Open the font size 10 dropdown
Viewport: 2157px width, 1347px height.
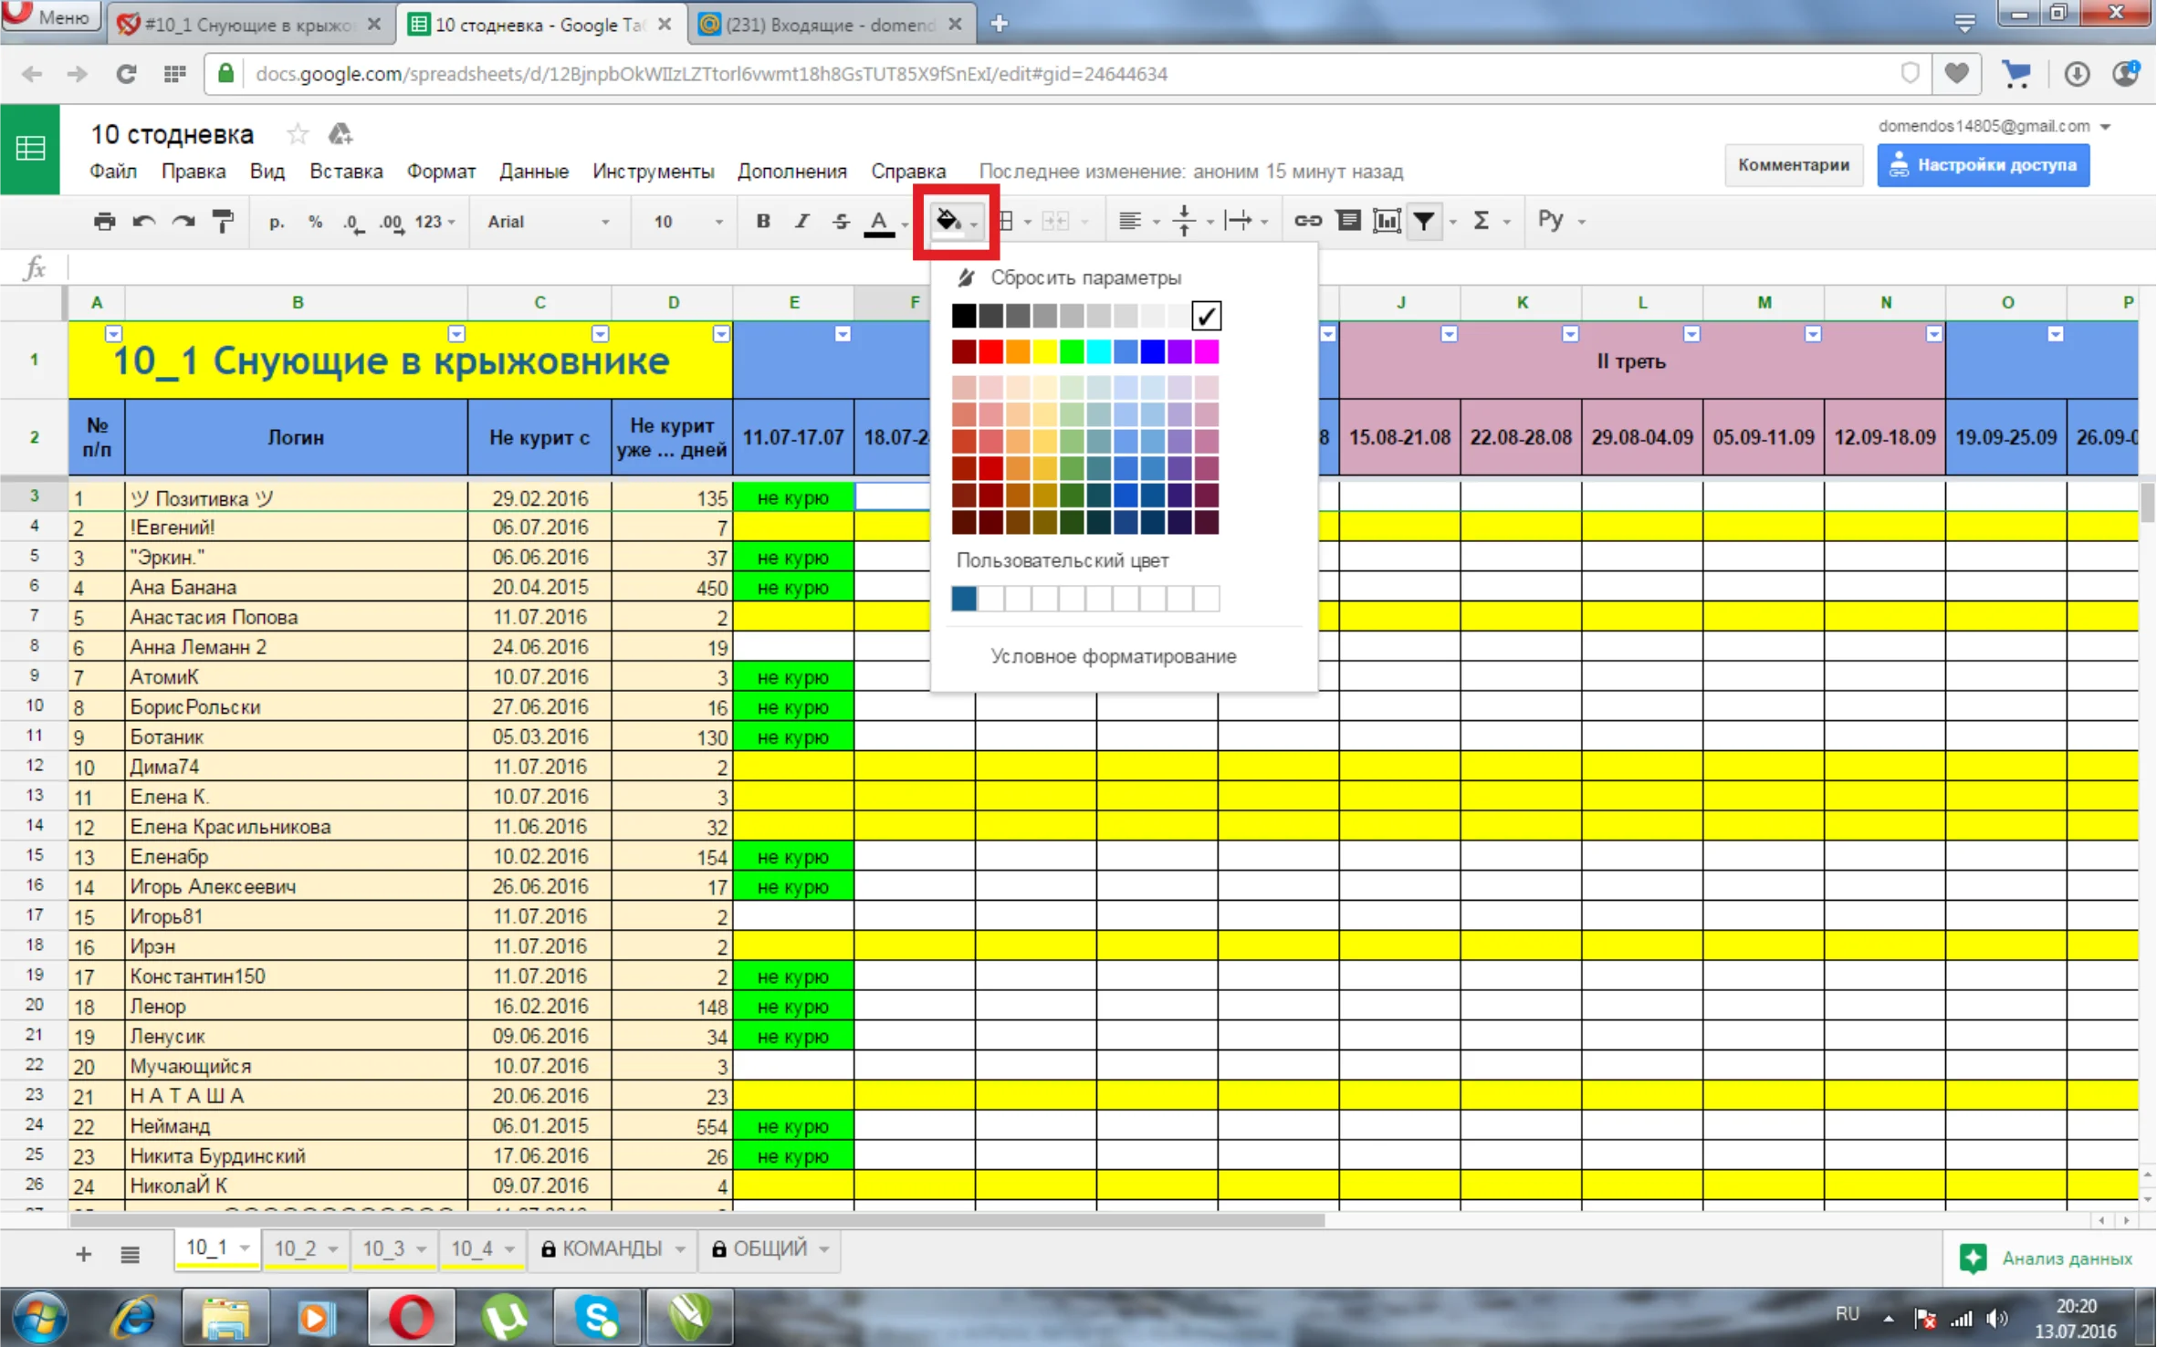[686, 221]
